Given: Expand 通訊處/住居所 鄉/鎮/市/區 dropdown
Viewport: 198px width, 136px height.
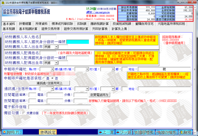Looking at the screenshot, I should (x=87, y=89).
